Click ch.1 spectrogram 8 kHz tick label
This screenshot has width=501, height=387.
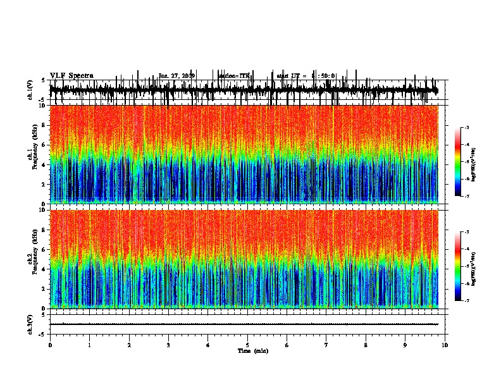point(44,125)
